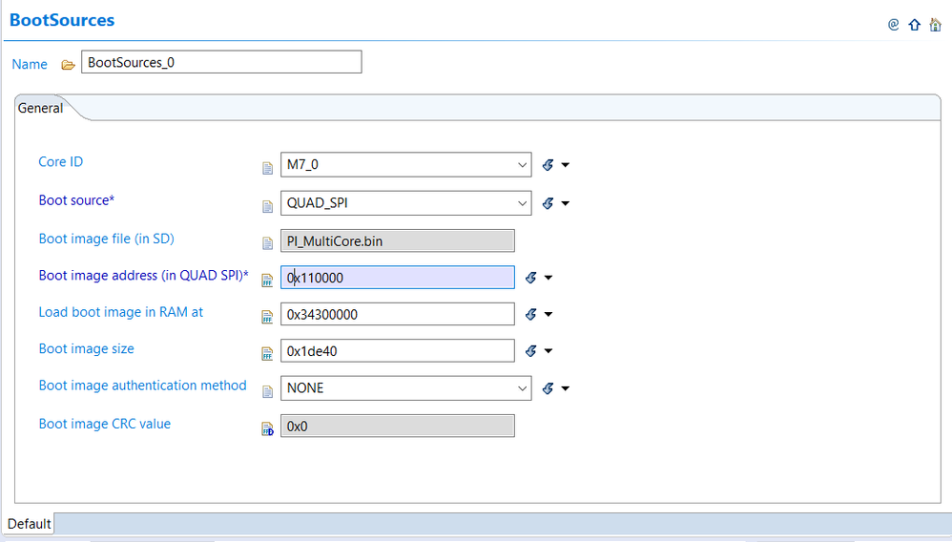Click the Load boot image in RAM label
Screen dimensions: 952x542
120,312
